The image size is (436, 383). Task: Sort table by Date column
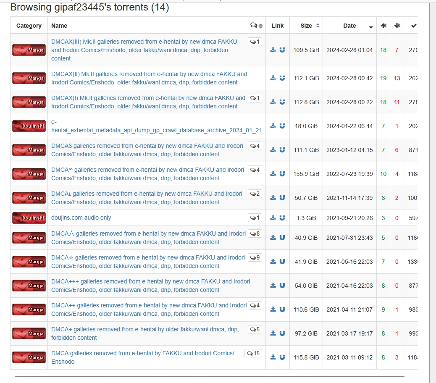pyautogui.click(x=350, y=26)
